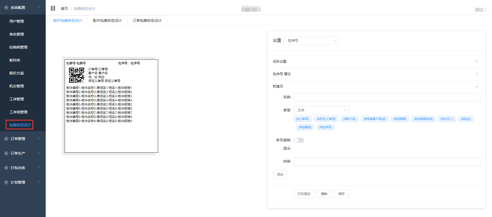Click the 订单生产 gear icon in sidebar
Viewport: 492px width, 217px height.
click(6, 153)
